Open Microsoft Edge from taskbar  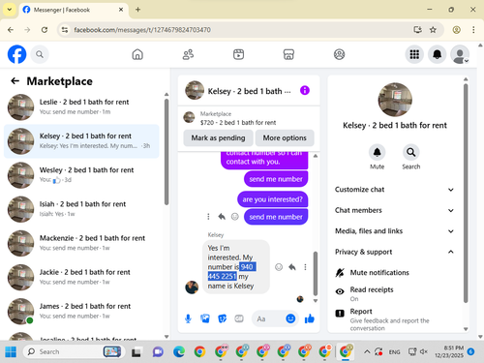[x=179, y=351]
